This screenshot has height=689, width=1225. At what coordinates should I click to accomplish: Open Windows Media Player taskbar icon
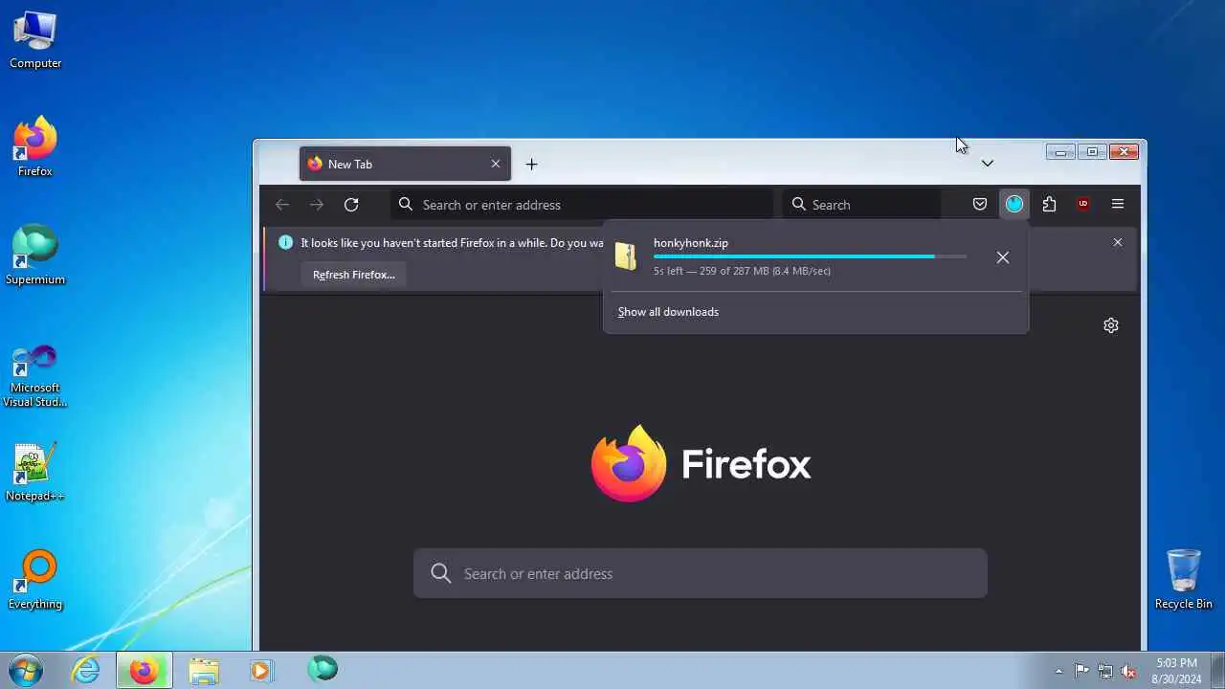261,670
